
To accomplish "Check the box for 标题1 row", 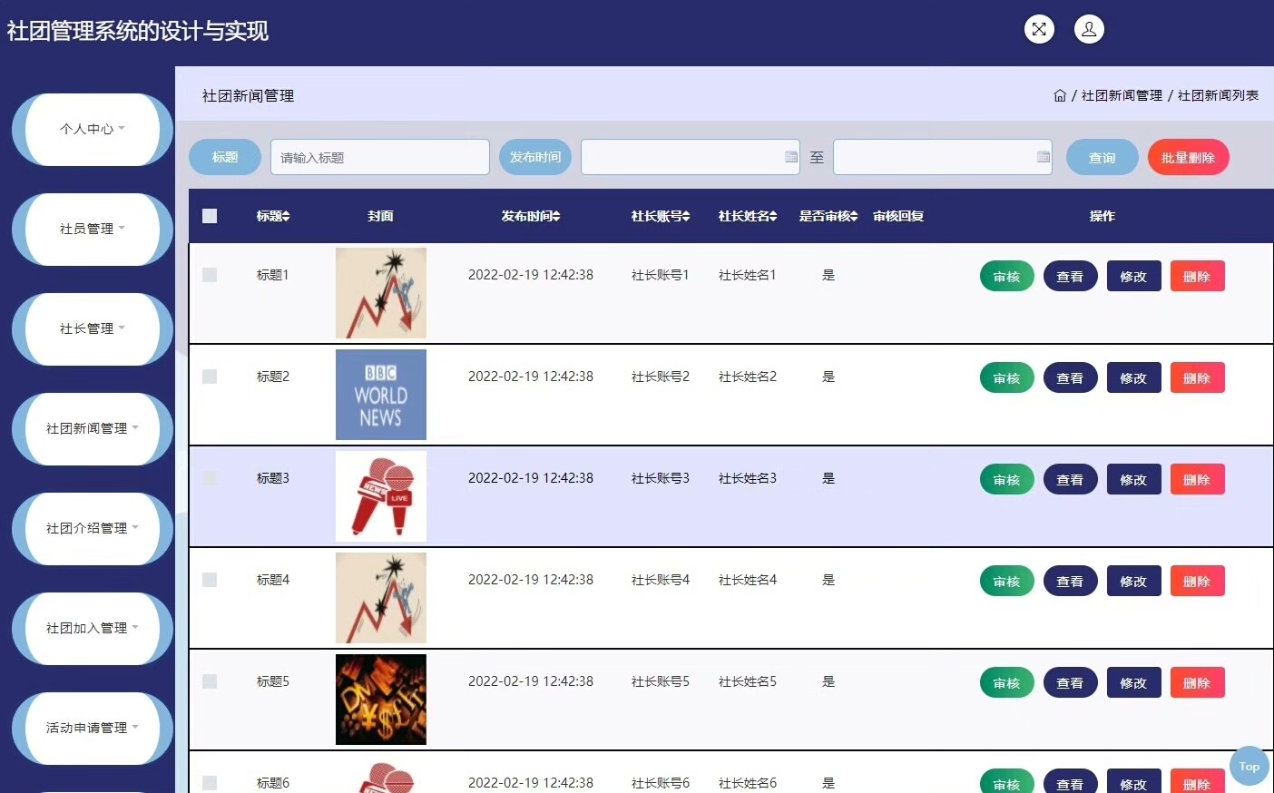I will [210, 275].
